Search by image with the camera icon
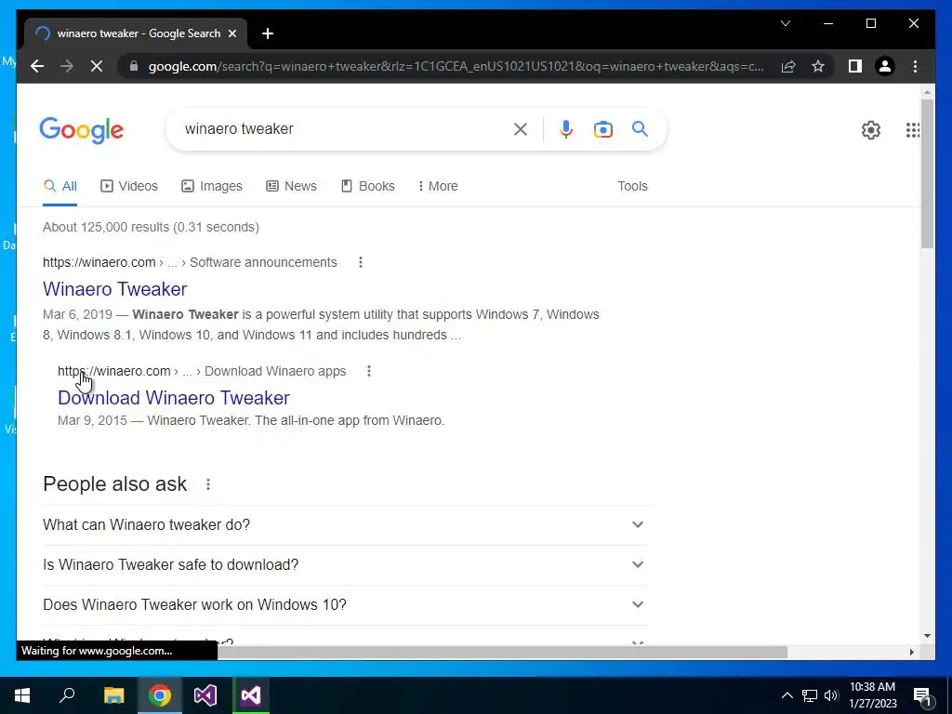 pos(602,128)
